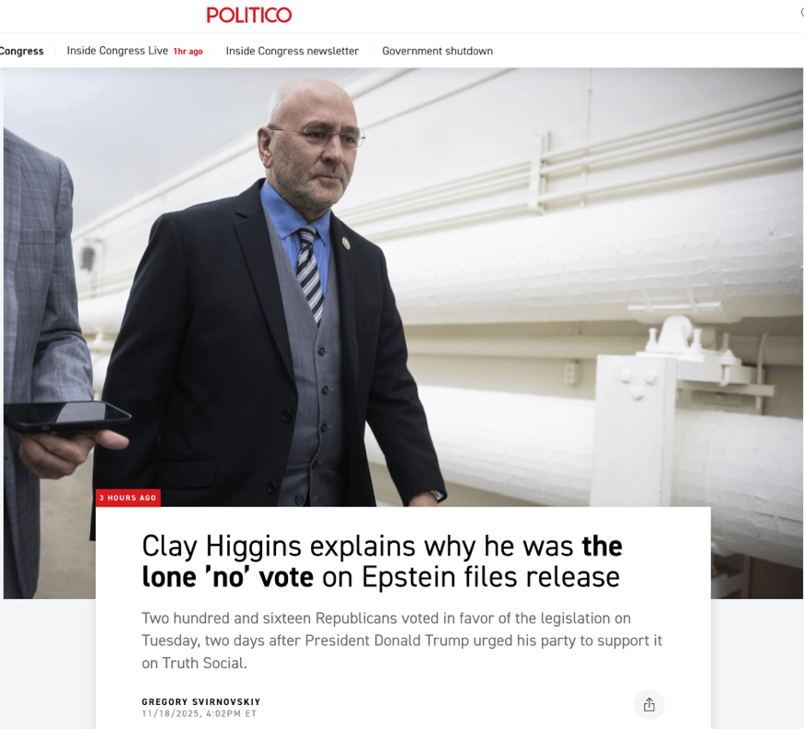Click the Clay Higgins article headline
The image size is (804, 729).
[382, 561]
